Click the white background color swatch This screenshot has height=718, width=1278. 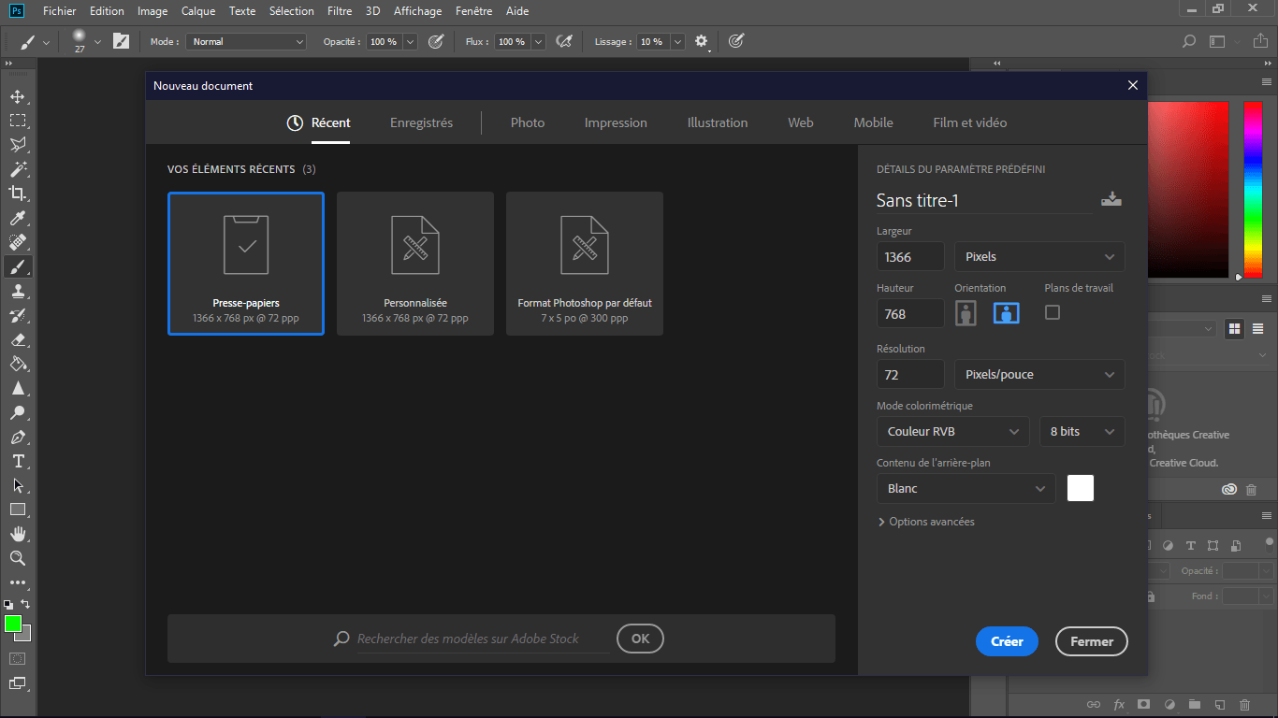click(x=1080, y=488)
